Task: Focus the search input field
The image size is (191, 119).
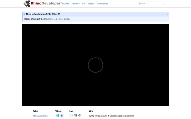Action: pos(152,3)
